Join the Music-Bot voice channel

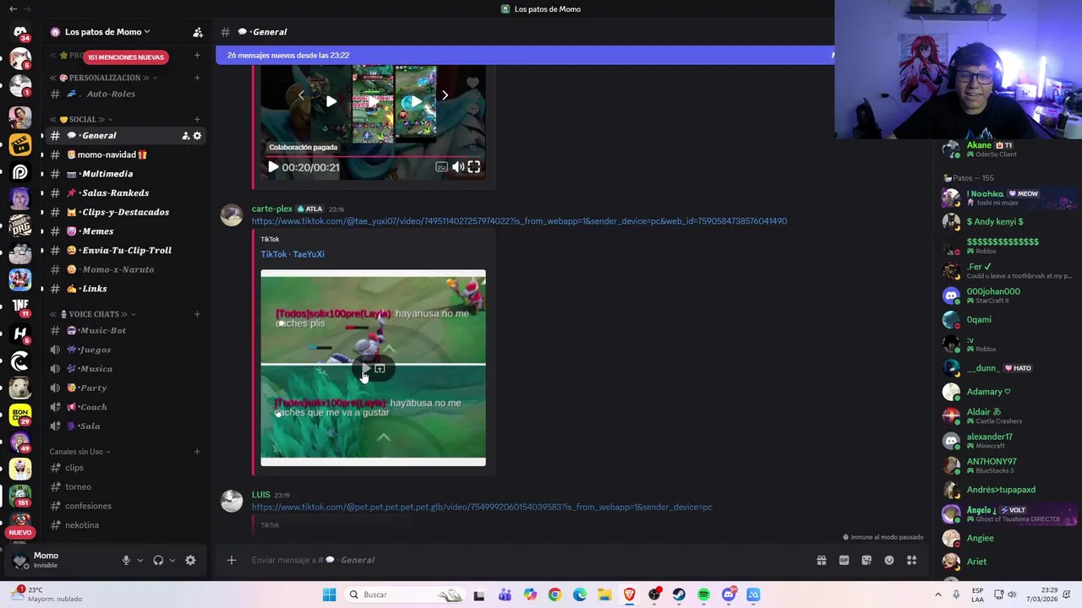click(x=125, y=330)
